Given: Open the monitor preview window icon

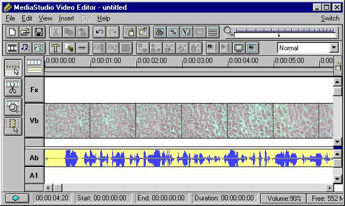Looking at the screenshot, I should (239, 47).
